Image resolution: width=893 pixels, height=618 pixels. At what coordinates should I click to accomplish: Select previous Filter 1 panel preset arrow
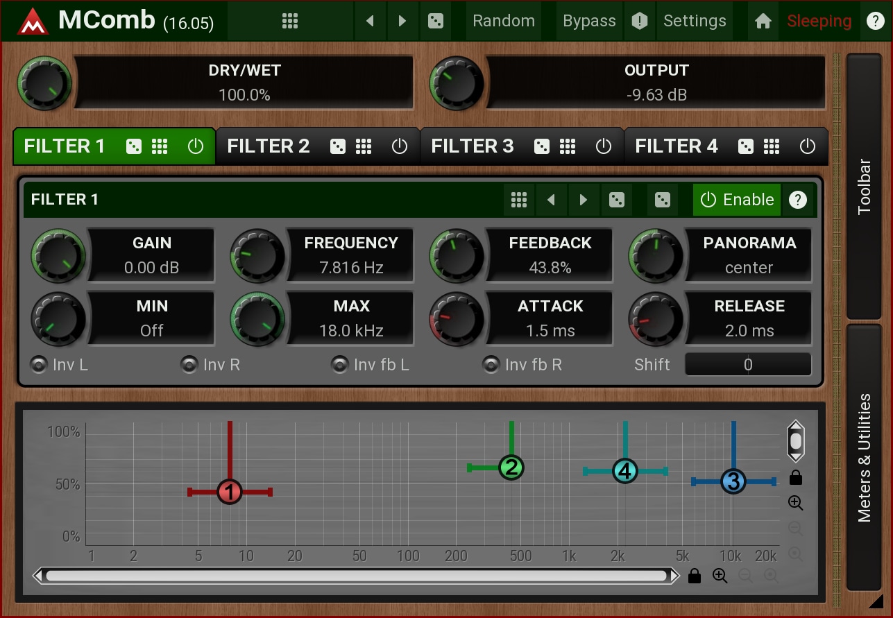coord(552,200)
